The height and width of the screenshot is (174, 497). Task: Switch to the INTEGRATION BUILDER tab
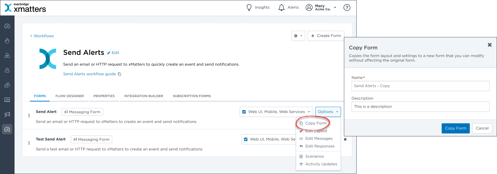[x=144, y=96]
